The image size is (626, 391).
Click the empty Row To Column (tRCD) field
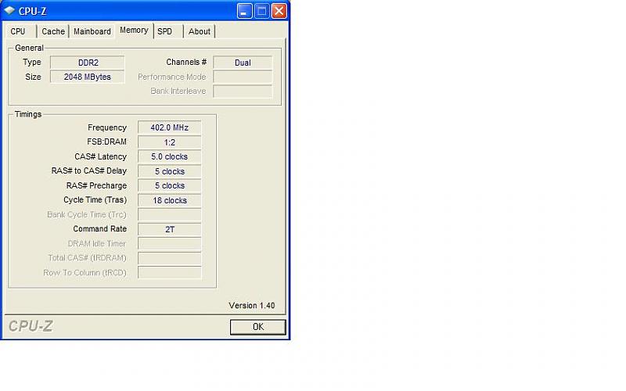170,272
